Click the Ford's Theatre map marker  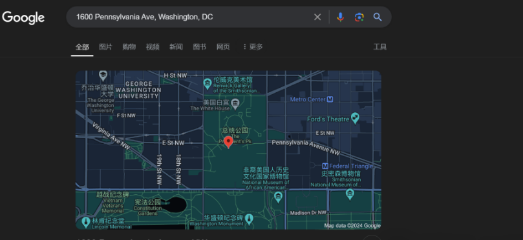point(355,119)
